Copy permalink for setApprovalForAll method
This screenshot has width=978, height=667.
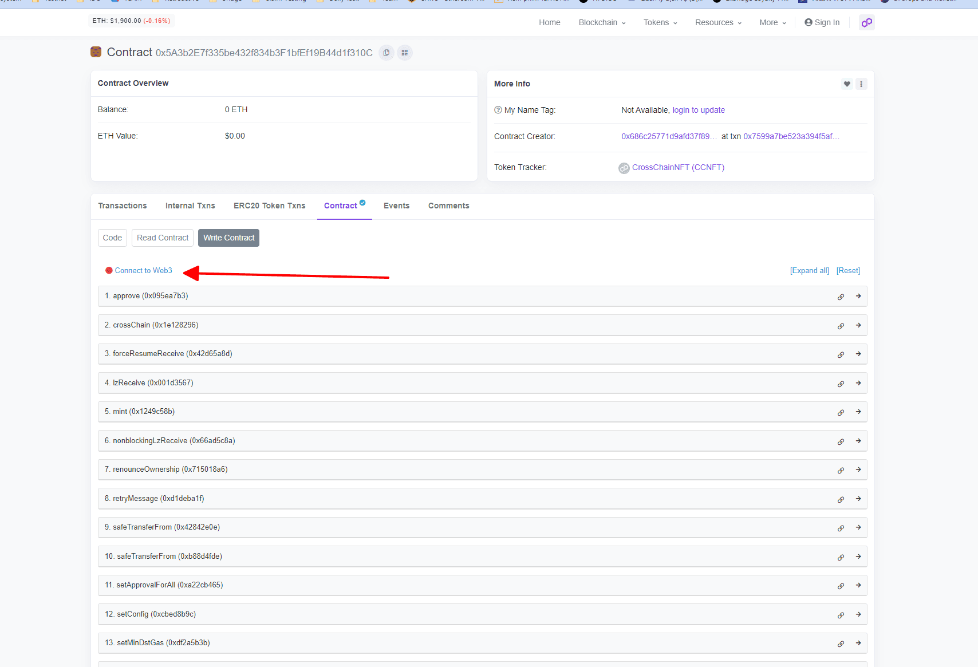(x=841, y=586)
